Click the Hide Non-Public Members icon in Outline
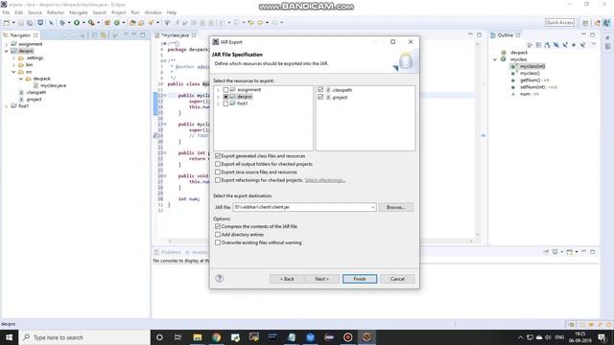Viewport: 614px width, 345px height. pos(574,45)
